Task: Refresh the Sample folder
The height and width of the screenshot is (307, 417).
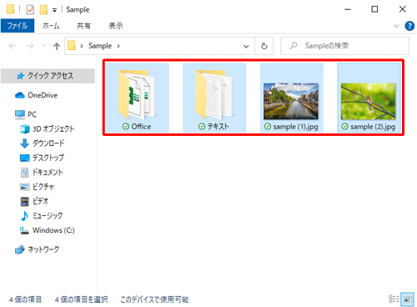Action: (x=264, y=46)
